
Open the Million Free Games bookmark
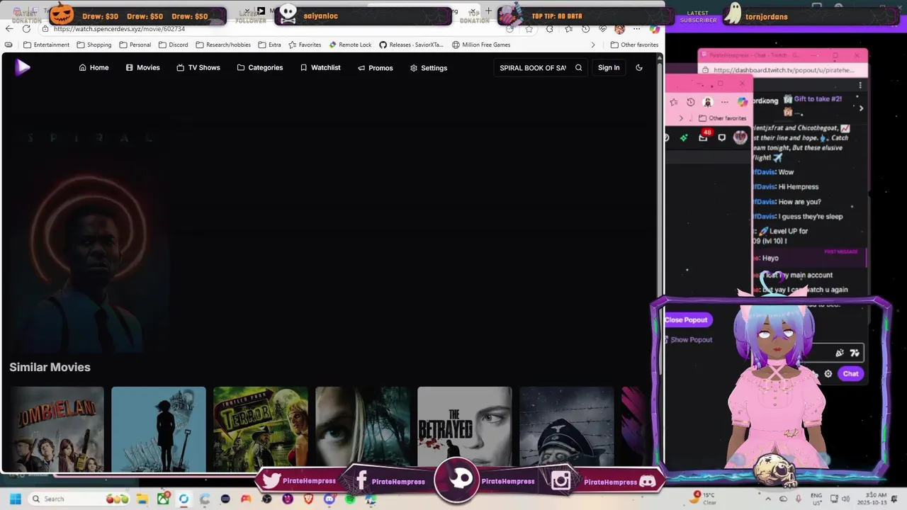pyautogui.click(x=481, y=45)
